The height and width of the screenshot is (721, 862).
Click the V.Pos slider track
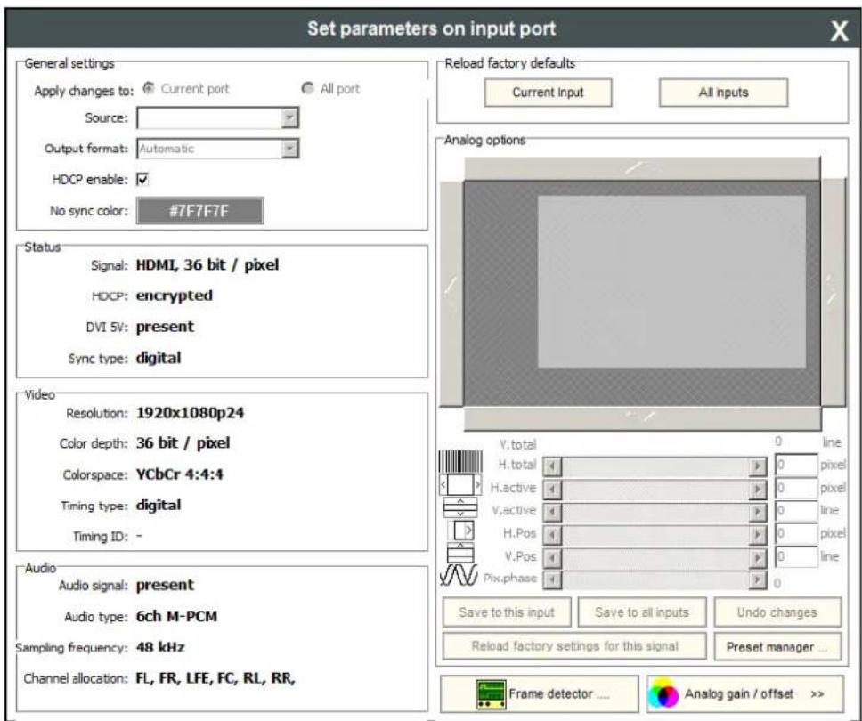(x=655, y=557)
